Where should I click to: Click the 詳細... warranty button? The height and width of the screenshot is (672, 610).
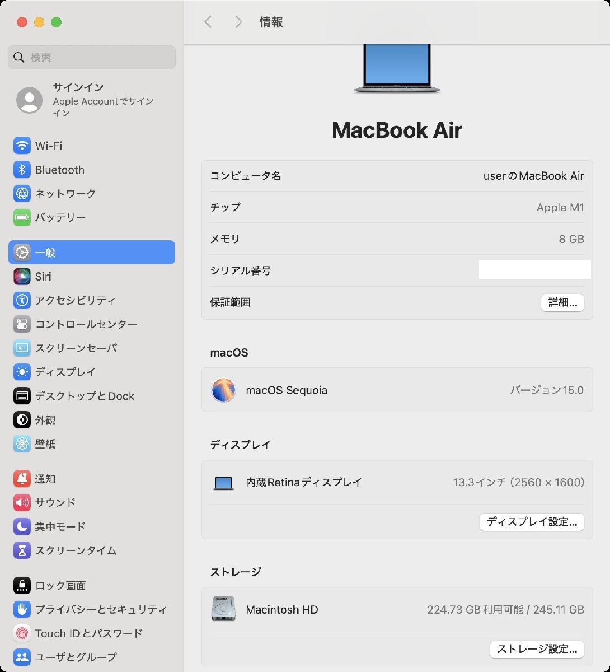pos(562,302)
